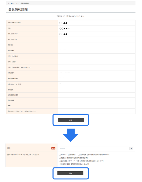The image size is (142, 182).
Task: Enable the 税理士 checkbox
Action: point(60,158)
